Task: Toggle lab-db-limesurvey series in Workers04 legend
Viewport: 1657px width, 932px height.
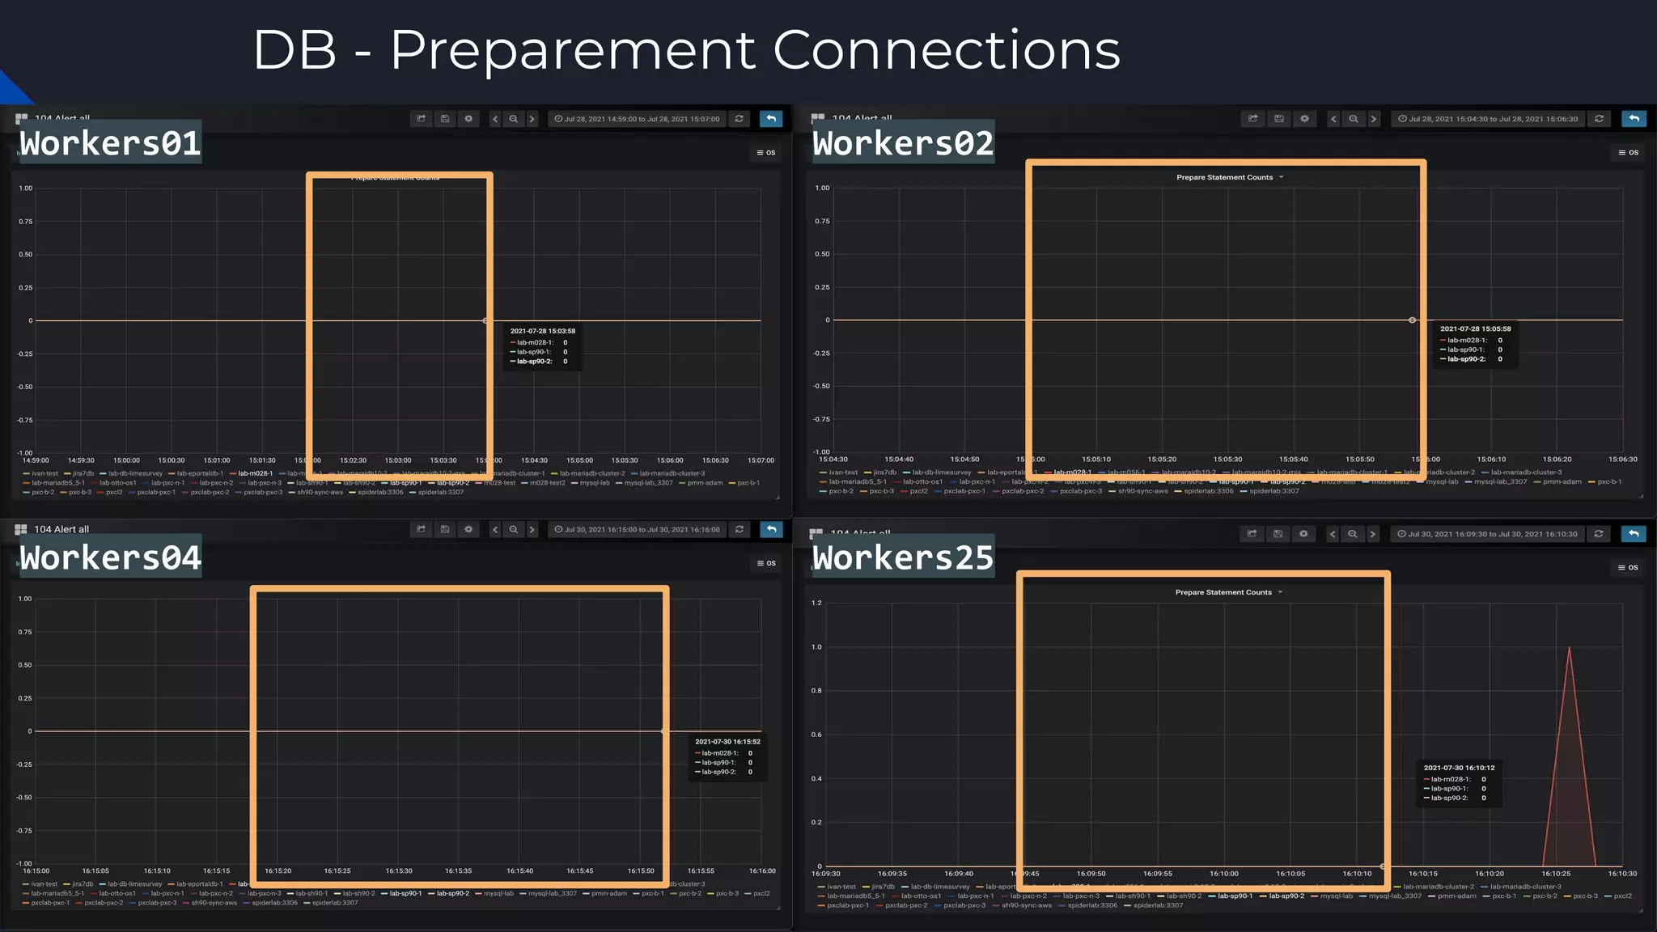Action: 130,884
